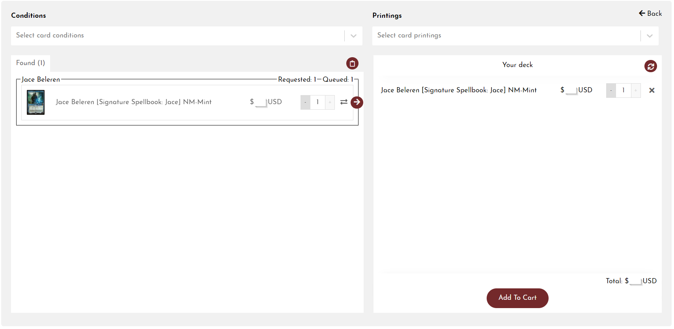Decrease quantity in Your deck row

pos(611,90)
